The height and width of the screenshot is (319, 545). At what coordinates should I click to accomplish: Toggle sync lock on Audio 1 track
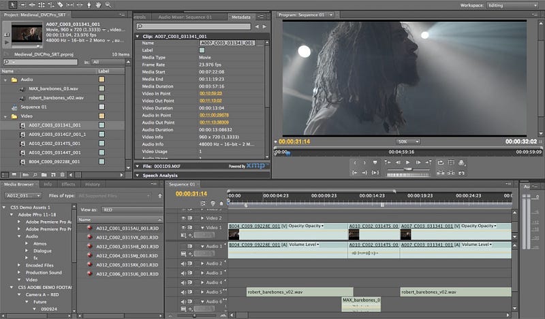pos(190,246)
